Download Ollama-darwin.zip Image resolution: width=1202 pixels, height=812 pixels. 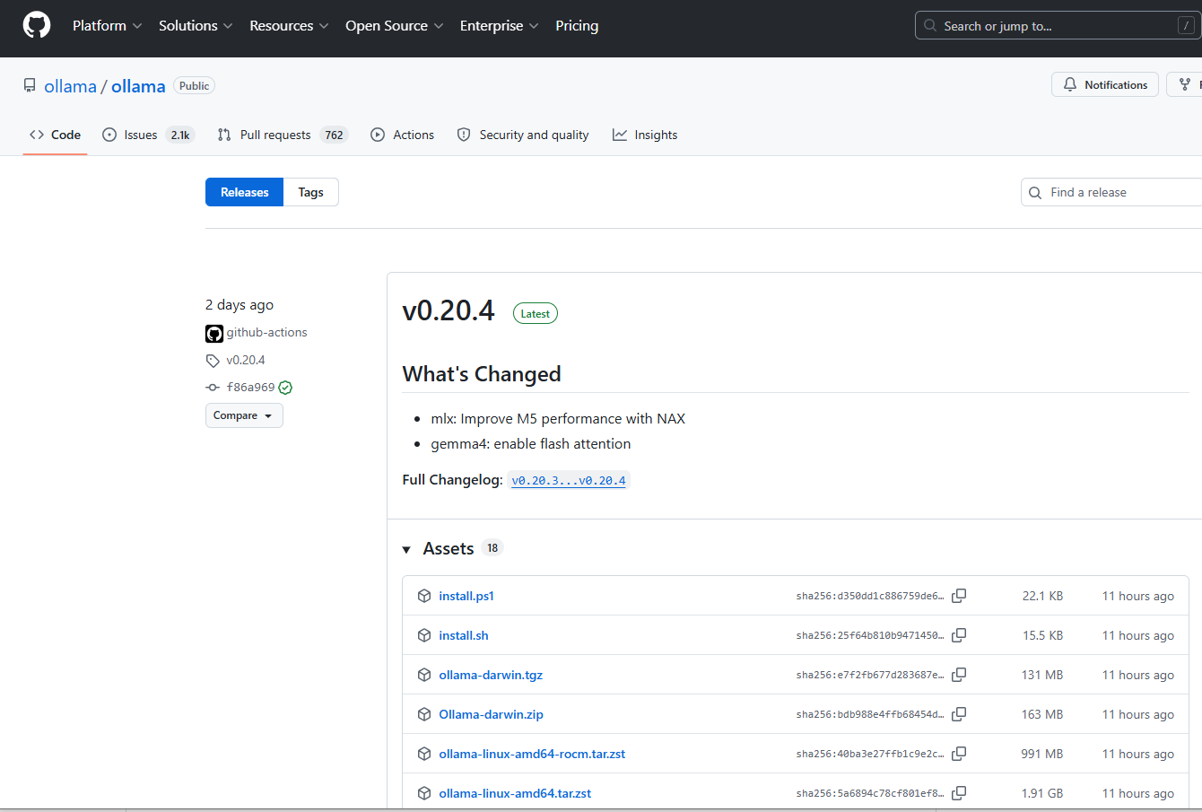pyautogui.click(x=491, y=714)
